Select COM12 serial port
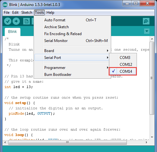This screenshot has height=152, width=157. click(123, 65)
